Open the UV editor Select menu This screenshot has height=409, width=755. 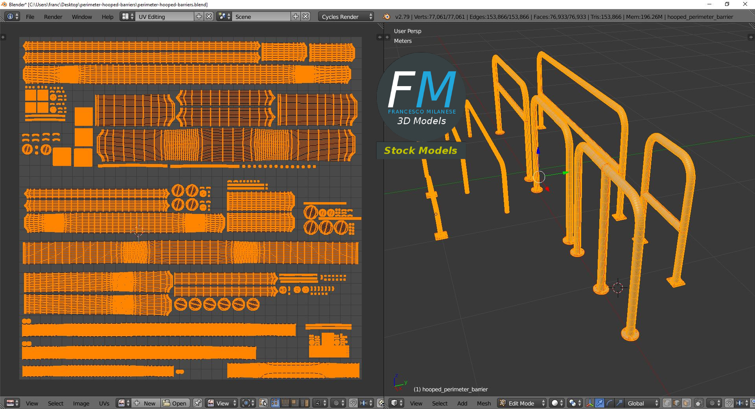[x=55, y=403]
